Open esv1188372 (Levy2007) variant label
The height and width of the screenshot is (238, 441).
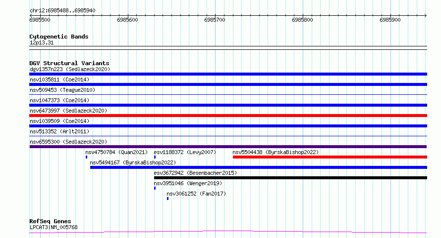(185, 152)
